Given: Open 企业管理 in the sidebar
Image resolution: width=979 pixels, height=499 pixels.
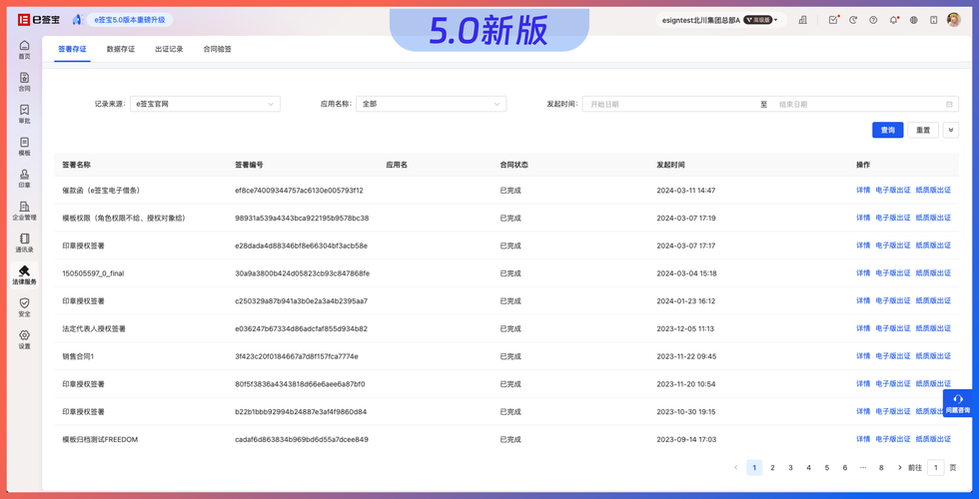Looking at the screenshot, I should (x=24, y=211).
